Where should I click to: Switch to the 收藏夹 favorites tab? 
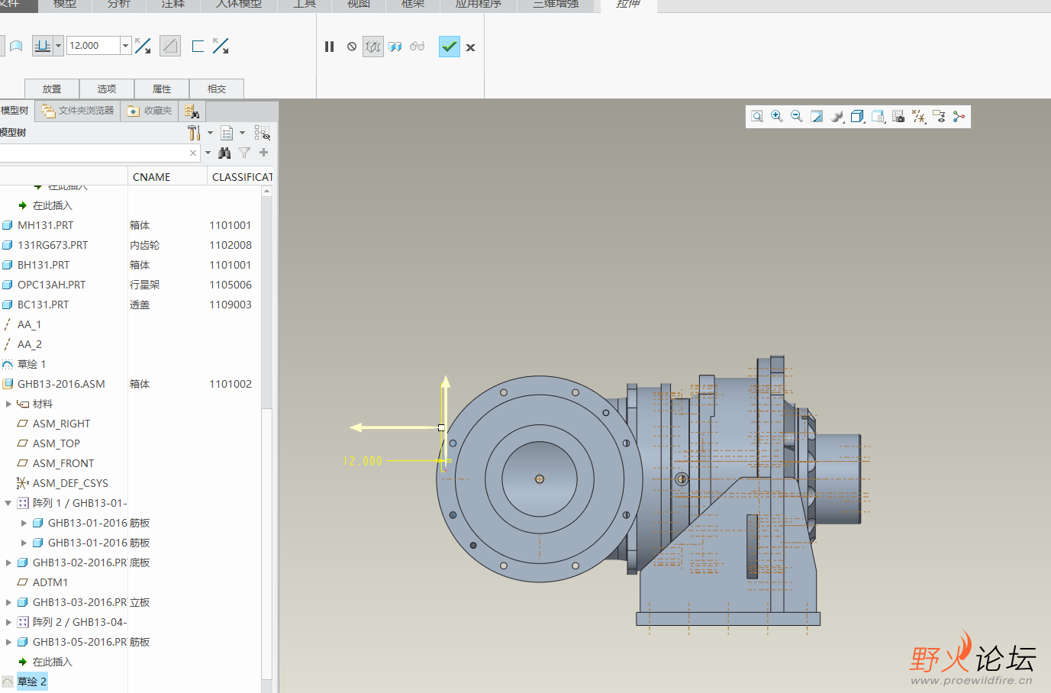pos(150,111)
